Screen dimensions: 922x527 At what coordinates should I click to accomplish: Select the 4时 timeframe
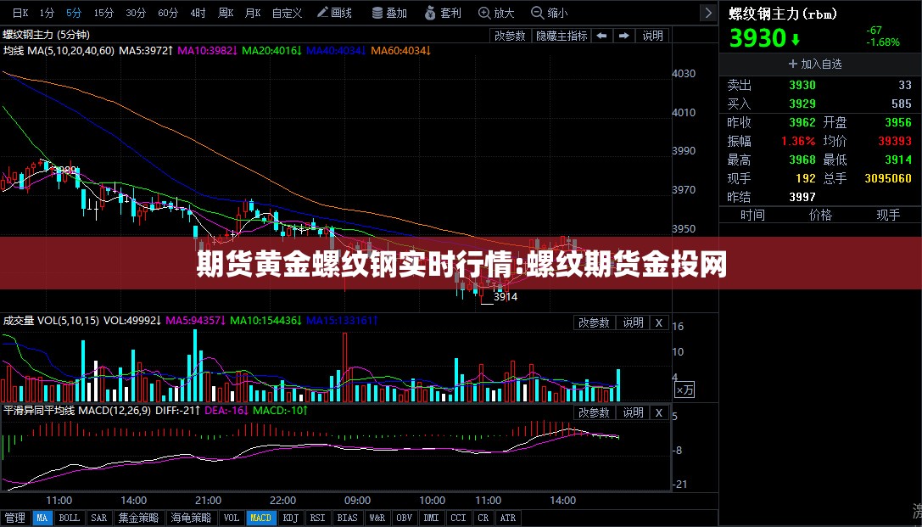tap(198, 13)
